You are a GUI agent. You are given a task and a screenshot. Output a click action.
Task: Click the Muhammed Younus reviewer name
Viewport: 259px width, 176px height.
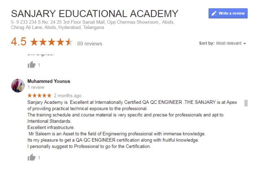(x=49, y=81)
